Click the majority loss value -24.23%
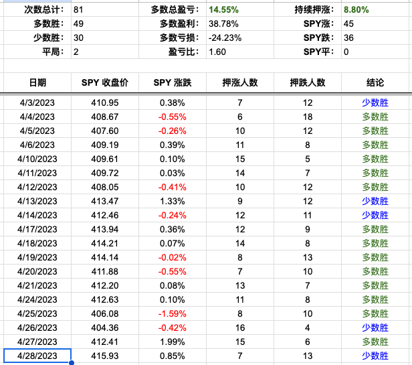 coord(225,38)
